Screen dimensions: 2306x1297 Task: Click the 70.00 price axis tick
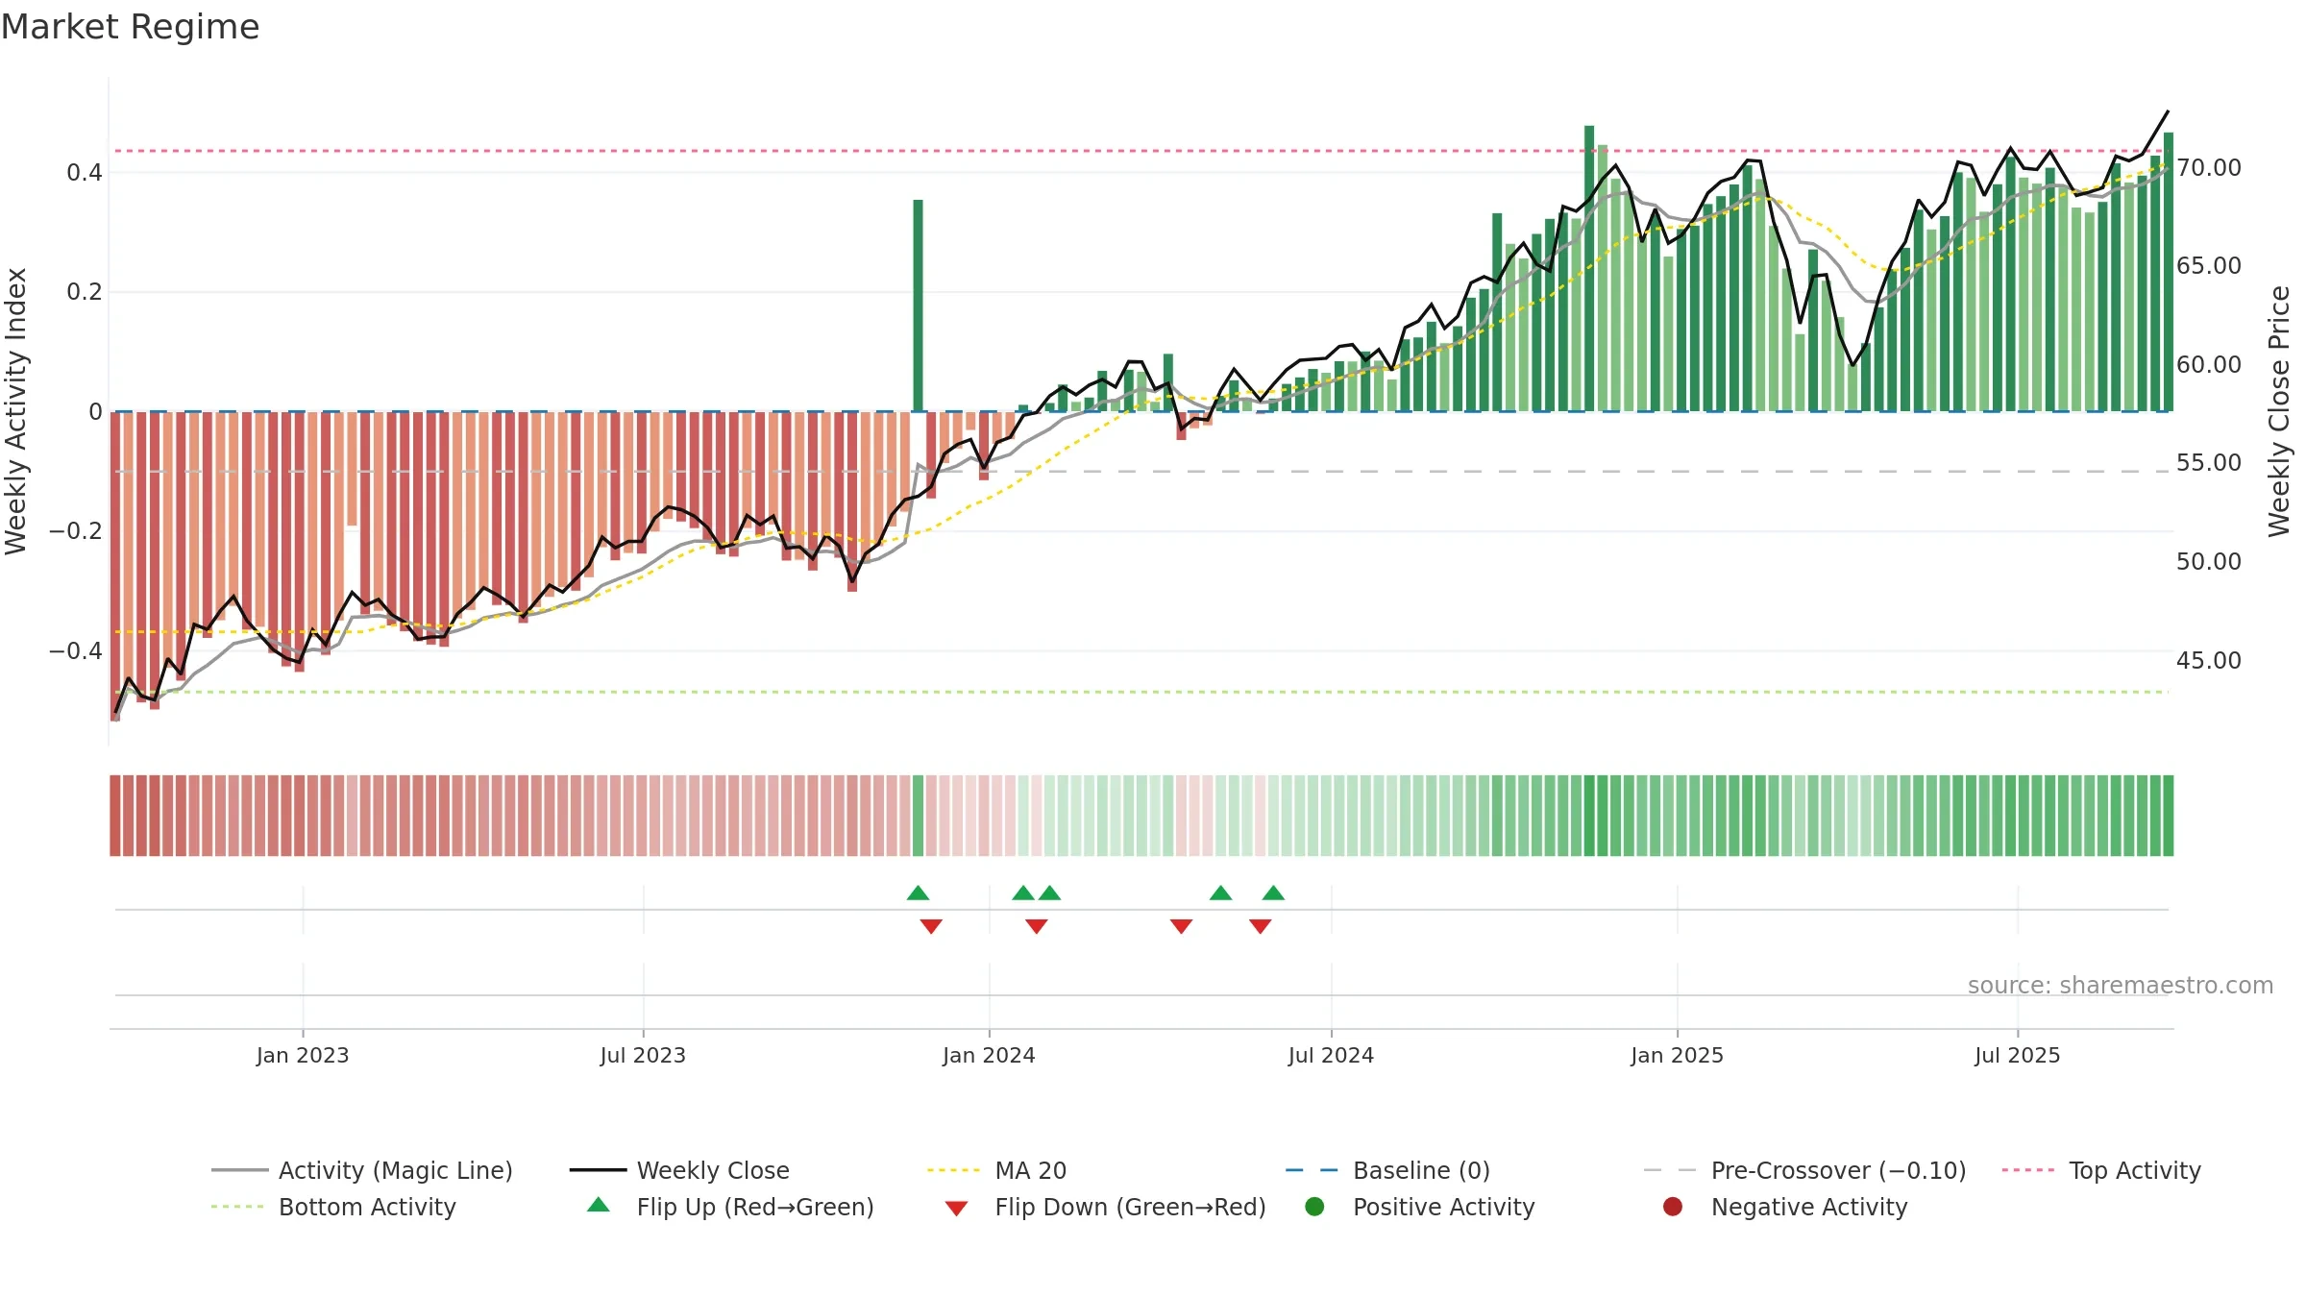tap(2209, 168)
